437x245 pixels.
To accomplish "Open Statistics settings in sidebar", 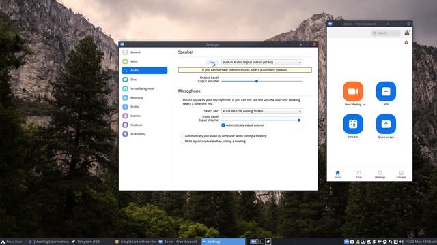I will (x=144, y=116).
